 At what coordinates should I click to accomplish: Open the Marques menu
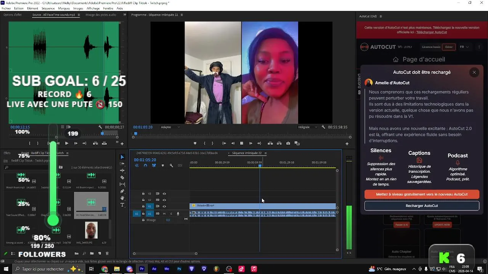[x=64, y=8]
